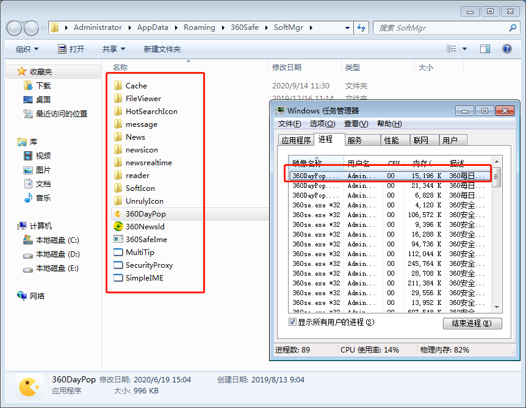Viewport: 526px width, 408px height.
Task: Select 360se.exe process using 245,764 K
Action: coord(389,263)
